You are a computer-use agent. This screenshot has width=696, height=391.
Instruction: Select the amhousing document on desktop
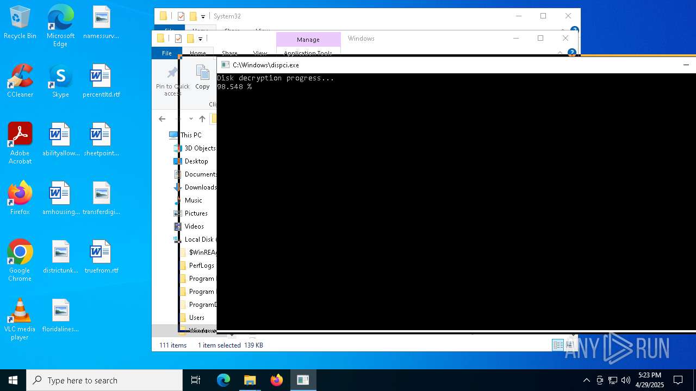(x=61, y=199)
